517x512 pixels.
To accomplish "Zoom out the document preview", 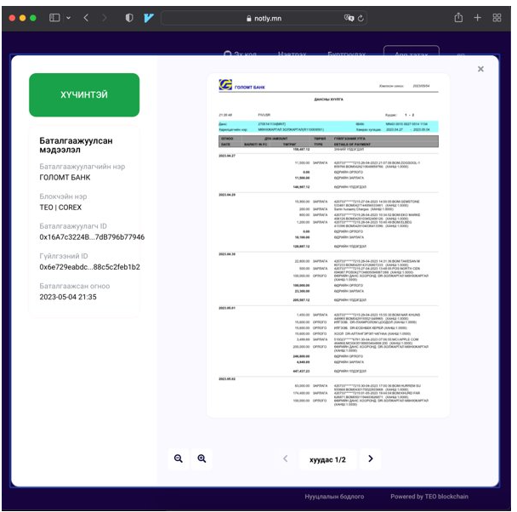I will [x=179, y=458].
